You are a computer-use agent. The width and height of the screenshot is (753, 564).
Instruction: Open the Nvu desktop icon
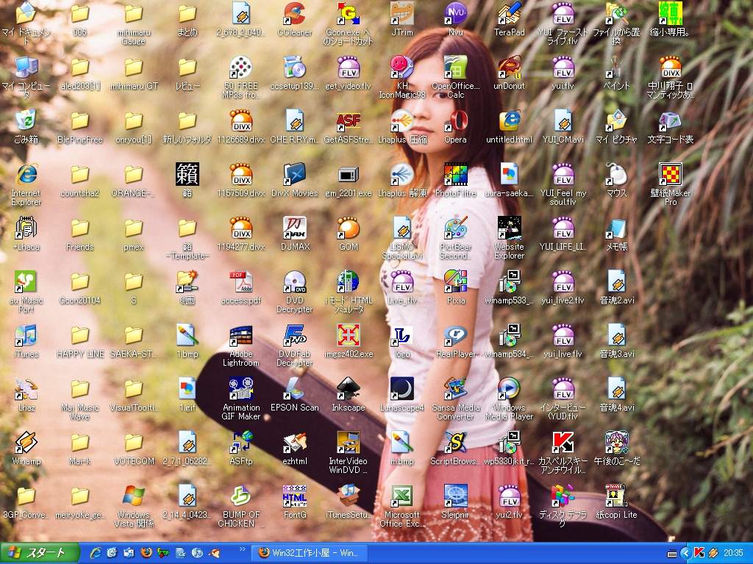(455, 14)
